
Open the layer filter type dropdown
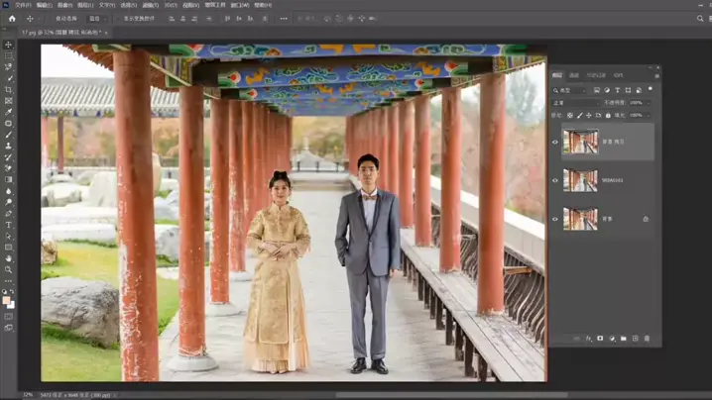click(571, 90)
